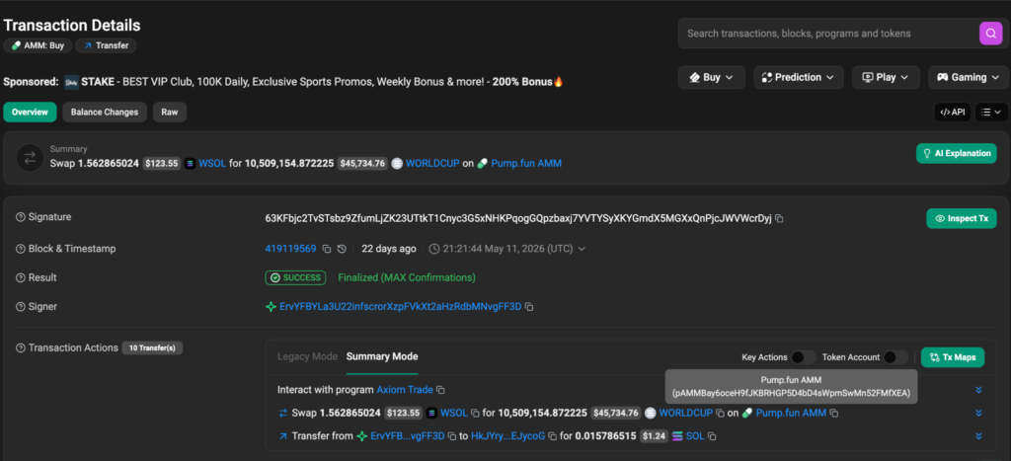Screen dimensions: 1011x461
Task: Click the 10 Transfer(s) badge
Action: click(x=152, y=348)
